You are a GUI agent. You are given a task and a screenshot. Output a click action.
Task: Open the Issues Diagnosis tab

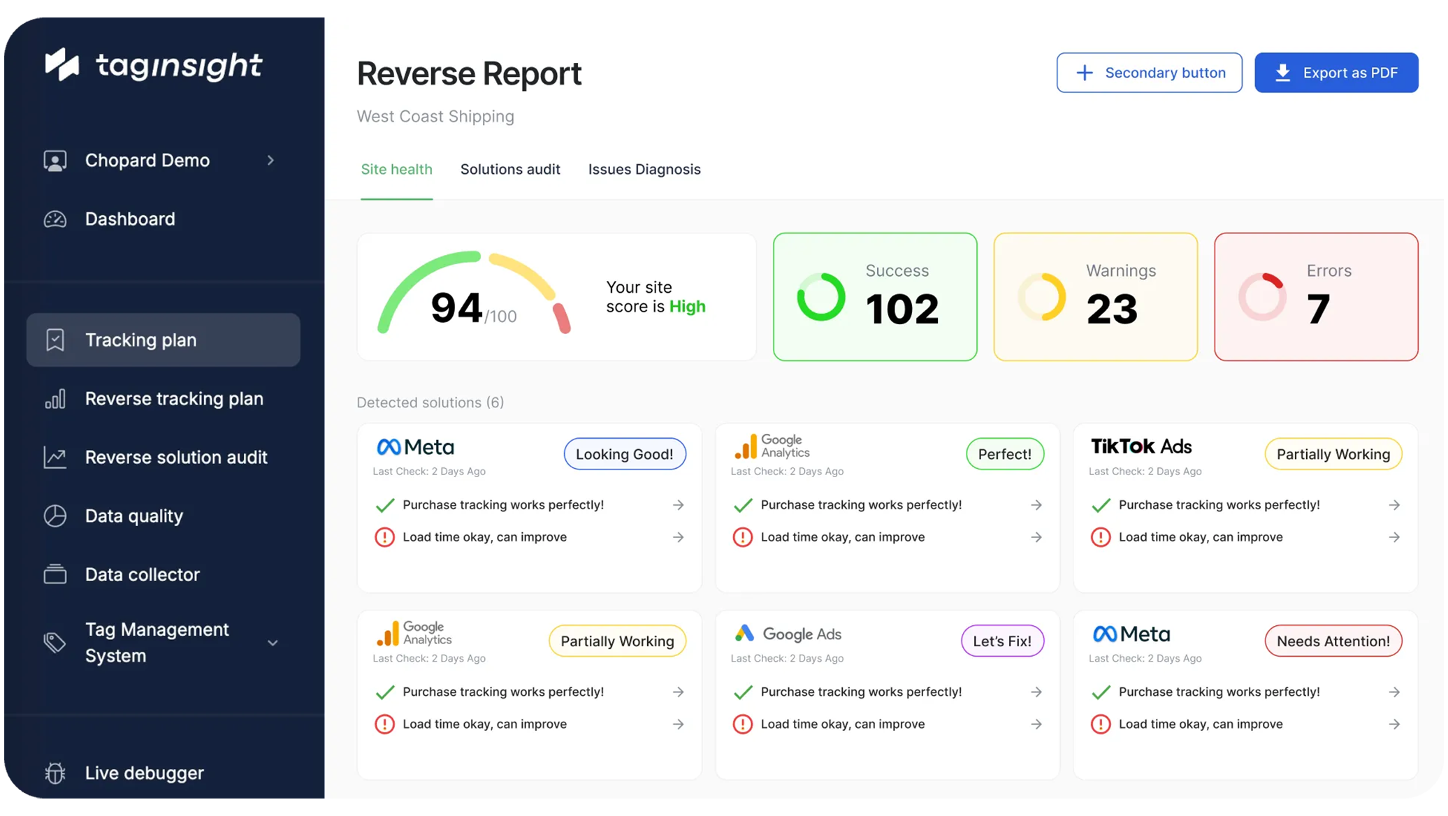[644, 170]
